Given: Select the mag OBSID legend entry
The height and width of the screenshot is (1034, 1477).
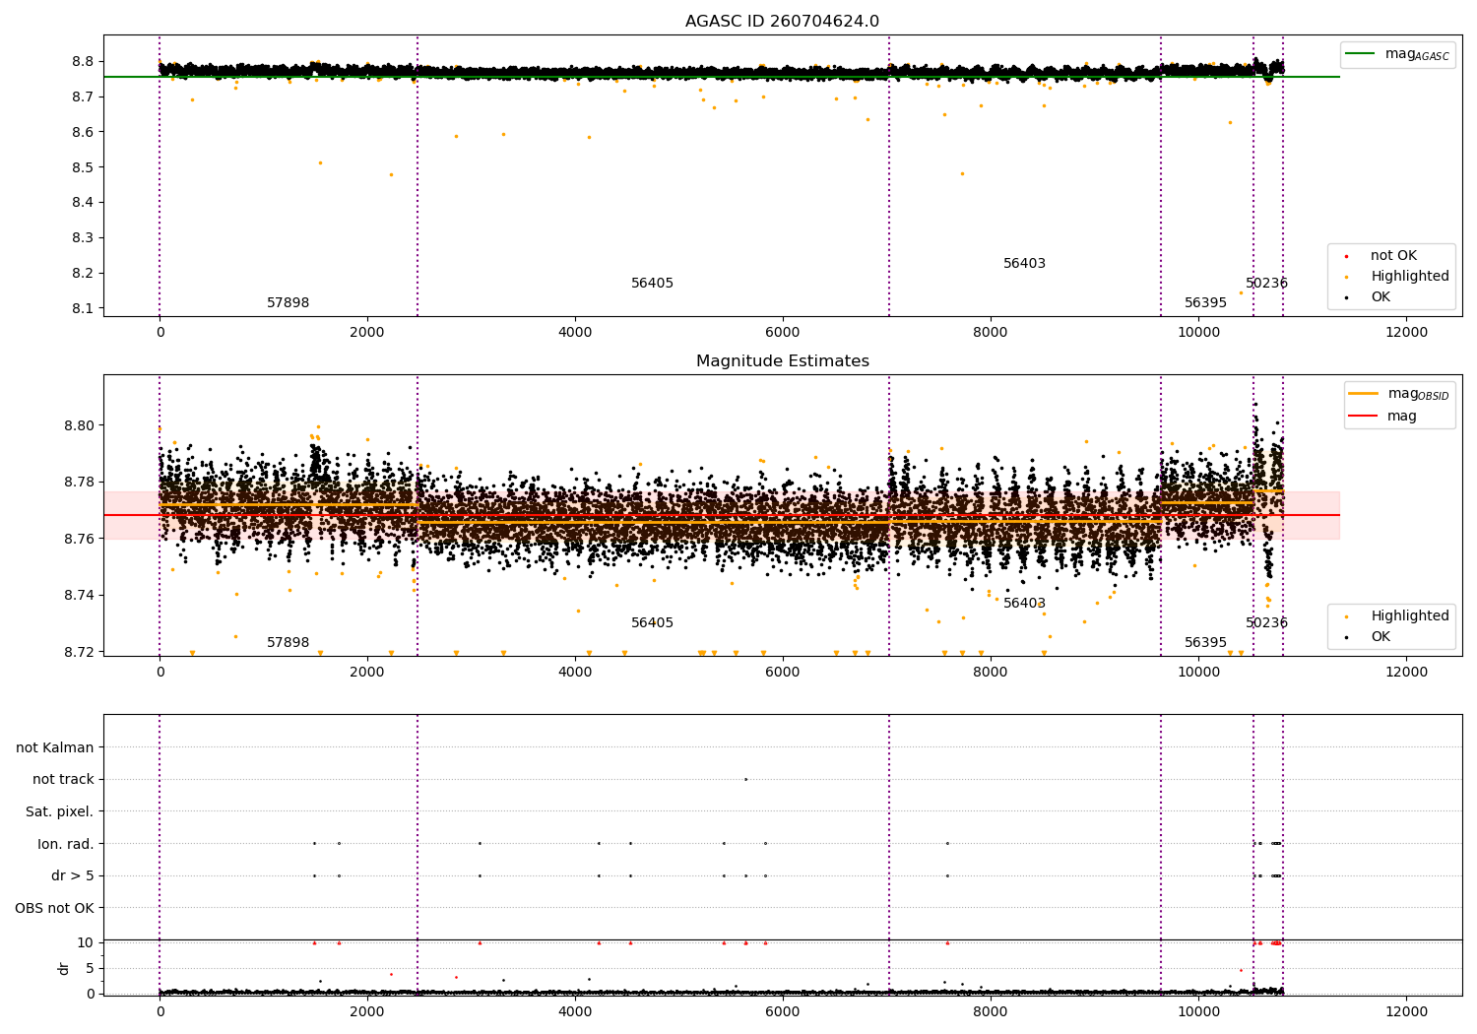Looking at the screenshot, I should [1399, 394].
